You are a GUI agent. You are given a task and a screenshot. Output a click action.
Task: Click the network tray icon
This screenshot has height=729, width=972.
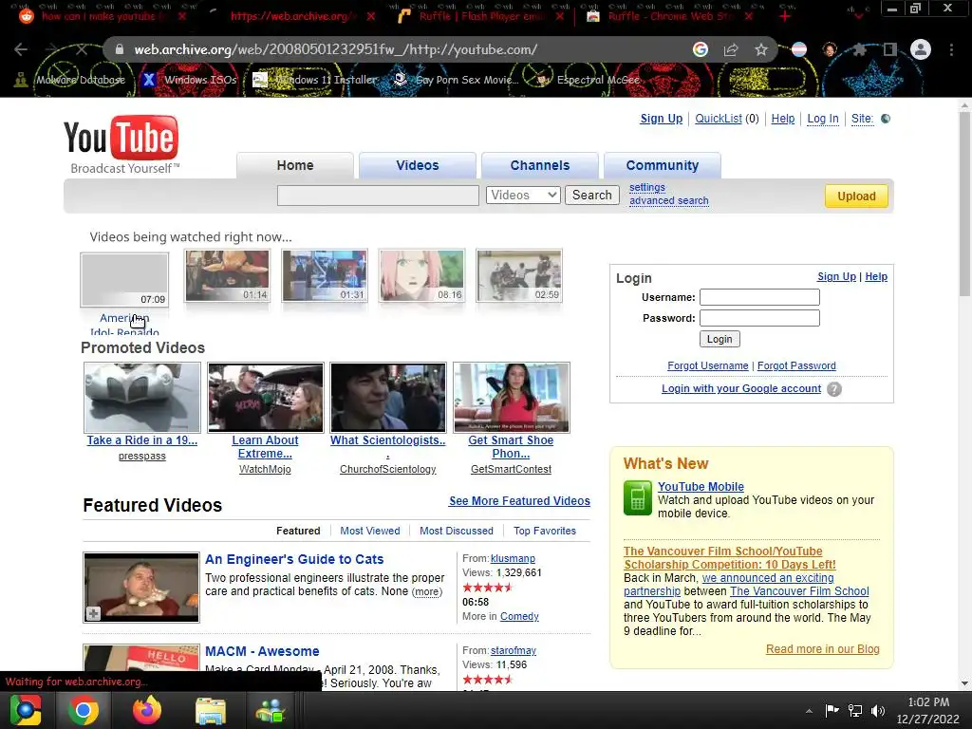pyautogui.click(x=855, y=710)
